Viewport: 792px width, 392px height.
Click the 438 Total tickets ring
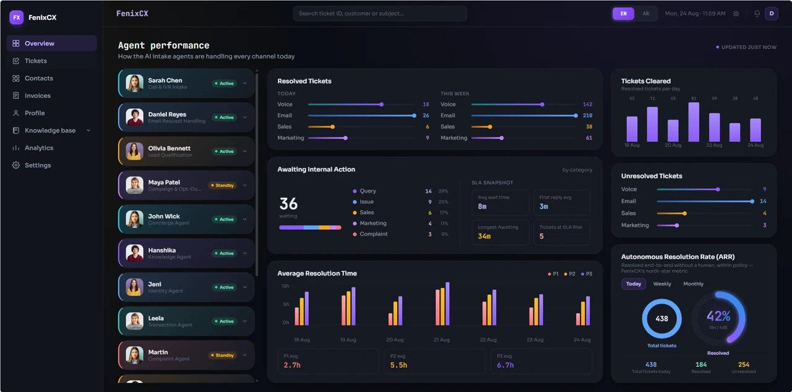pos(661,319)
